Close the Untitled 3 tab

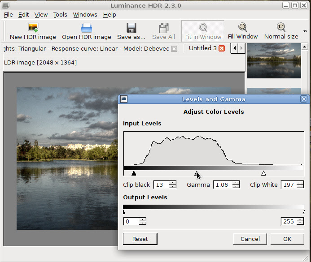(222, 48)
